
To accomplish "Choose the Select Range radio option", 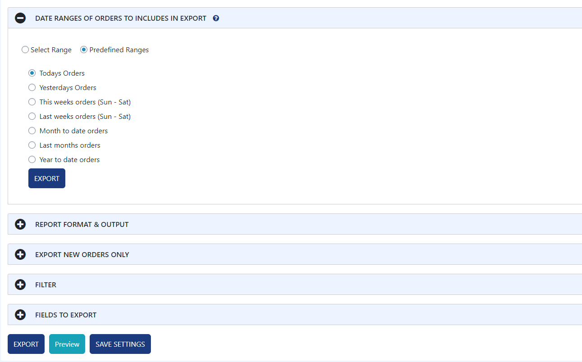I will [x=25, y=50].
